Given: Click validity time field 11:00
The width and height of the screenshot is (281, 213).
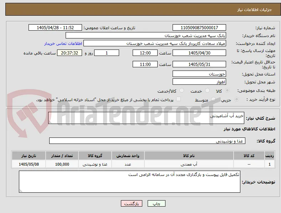Looking at the screenshot, I should point(145,64).
